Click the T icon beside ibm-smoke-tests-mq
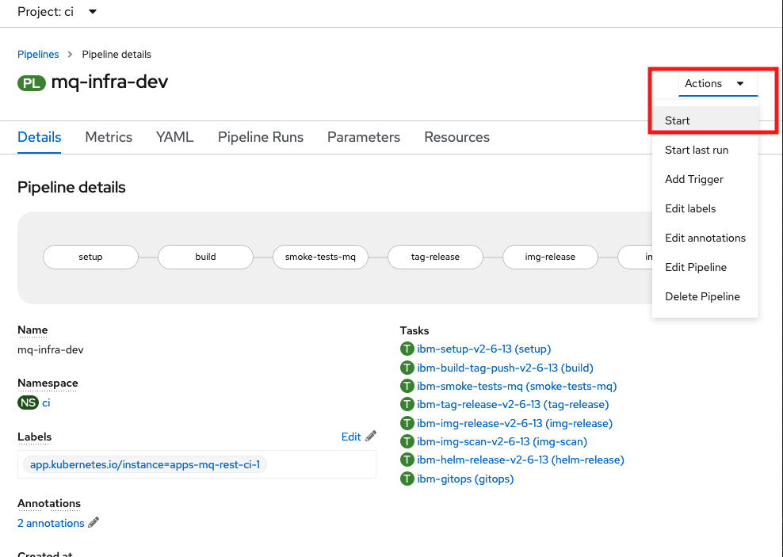The image size is (783, 557). pyautogui.click(x=407, y=387)
